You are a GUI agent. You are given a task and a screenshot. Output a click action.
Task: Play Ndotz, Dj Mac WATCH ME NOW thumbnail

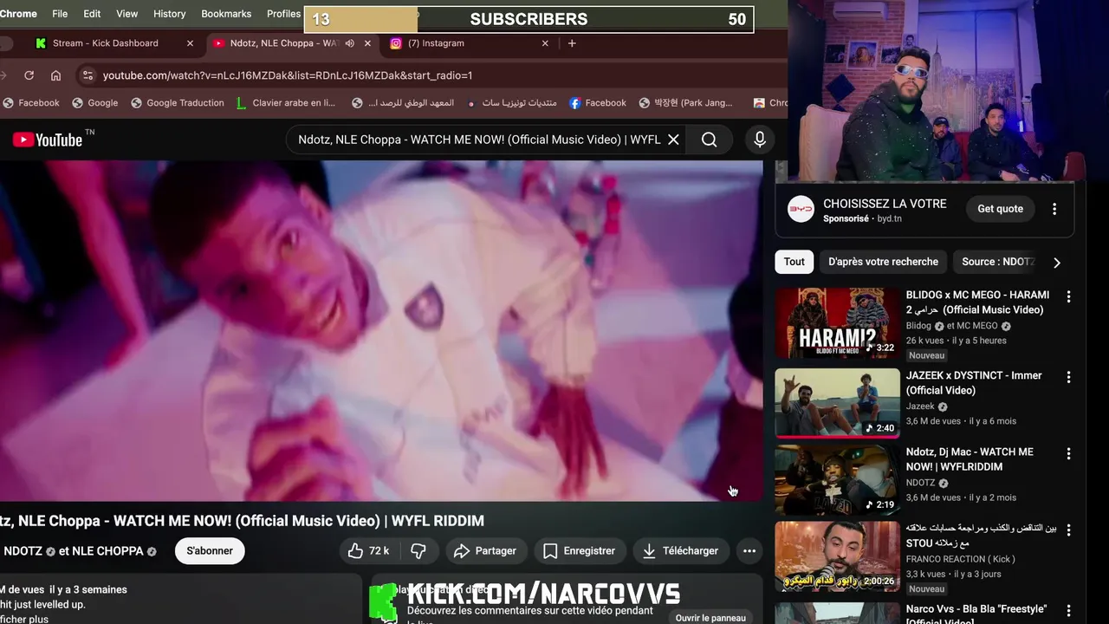coord(837,479)
